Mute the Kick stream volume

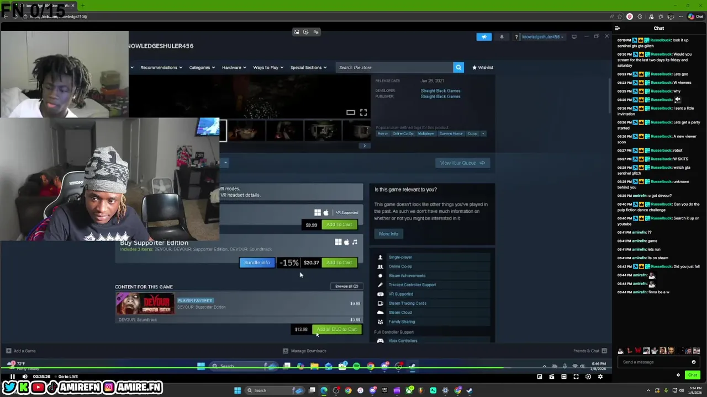tap(24, 377)
